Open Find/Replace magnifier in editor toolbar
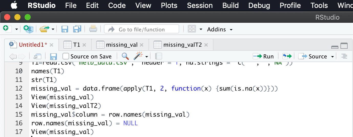Screen dimensions: 353x137 [x=125, y=56]
